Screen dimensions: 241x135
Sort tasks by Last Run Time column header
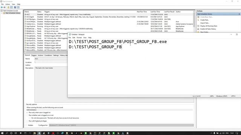[x=155, y=12]
